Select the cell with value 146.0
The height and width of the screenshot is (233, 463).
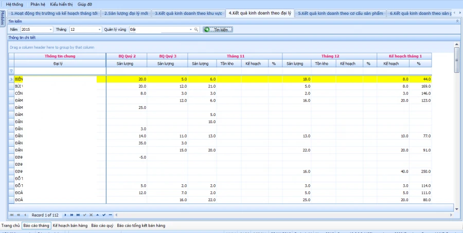click(420, 93)
